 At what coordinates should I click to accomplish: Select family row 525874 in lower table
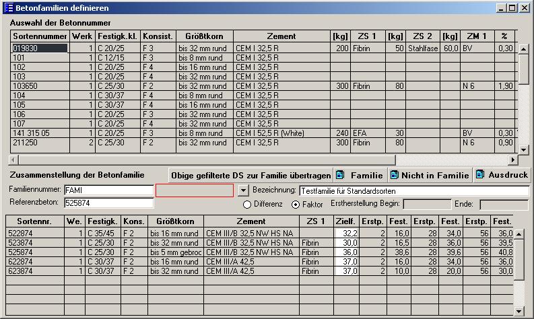(34, 252)
